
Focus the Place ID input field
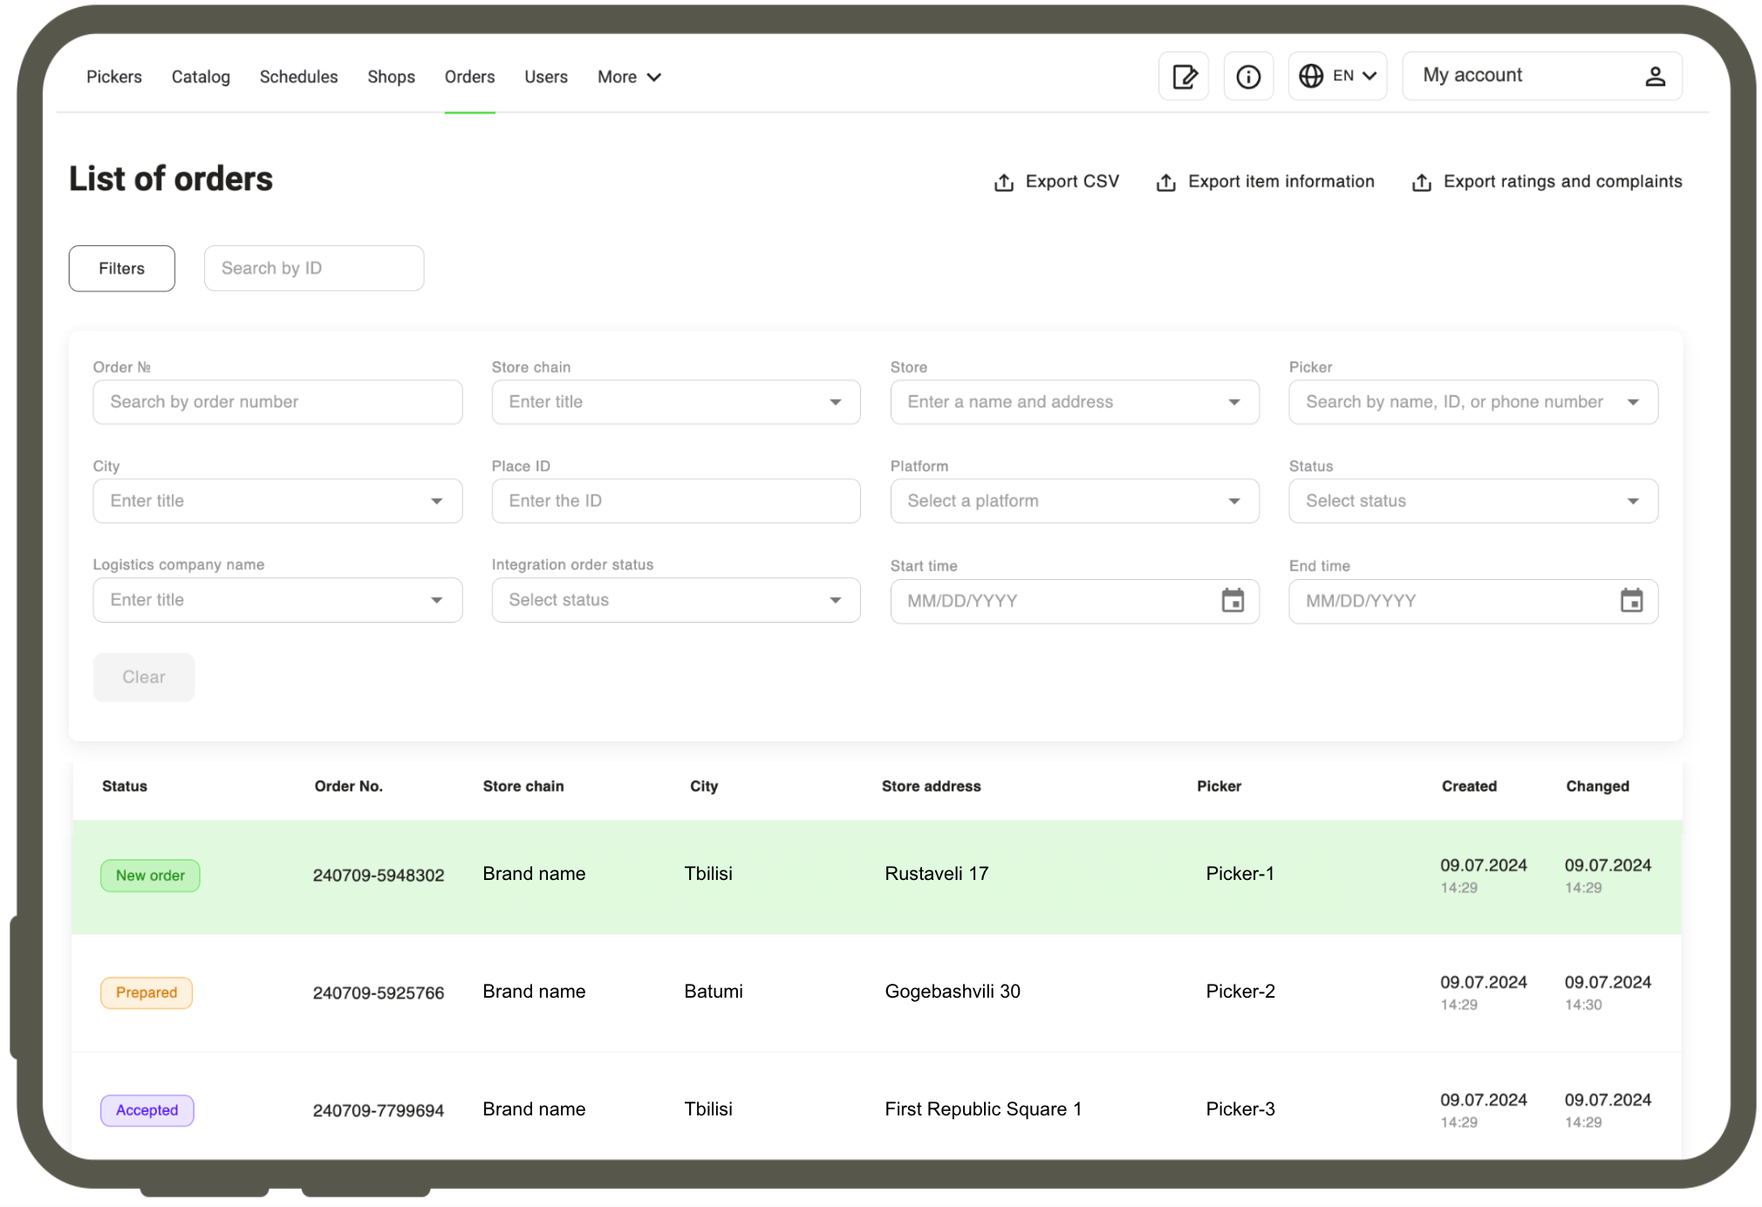[675, 501]
